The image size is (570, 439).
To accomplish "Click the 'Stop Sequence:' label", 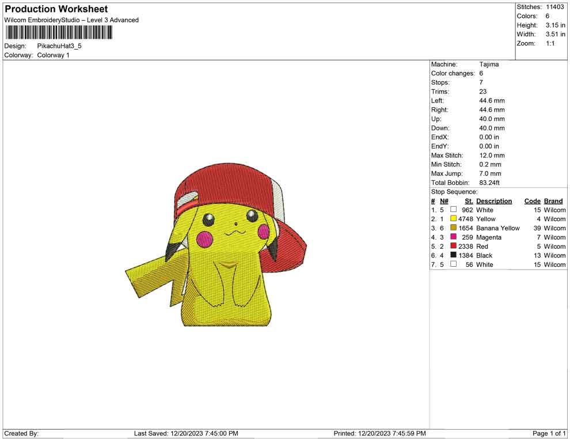I will tap(454, 192).
